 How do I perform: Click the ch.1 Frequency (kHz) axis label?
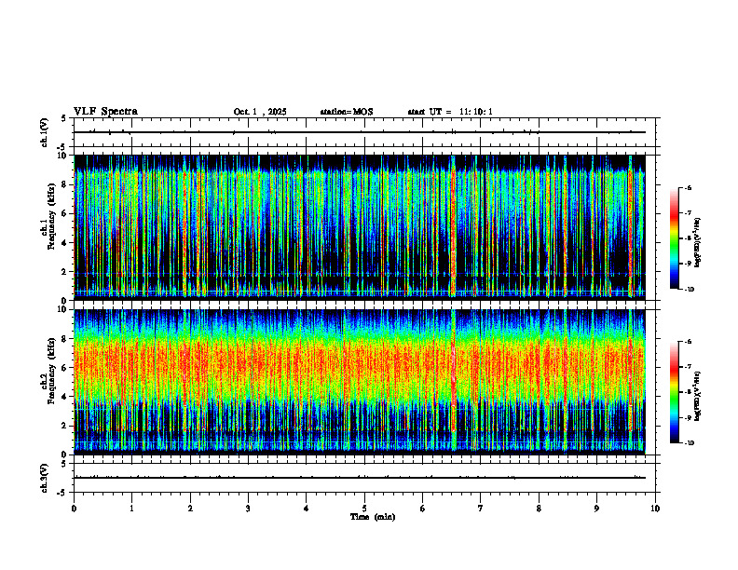50,216
